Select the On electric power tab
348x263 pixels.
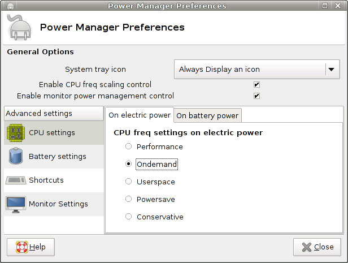click(x=140, y=115)
